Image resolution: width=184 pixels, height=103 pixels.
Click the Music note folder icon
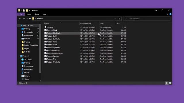pyautogui.click(x=22, y=73)
